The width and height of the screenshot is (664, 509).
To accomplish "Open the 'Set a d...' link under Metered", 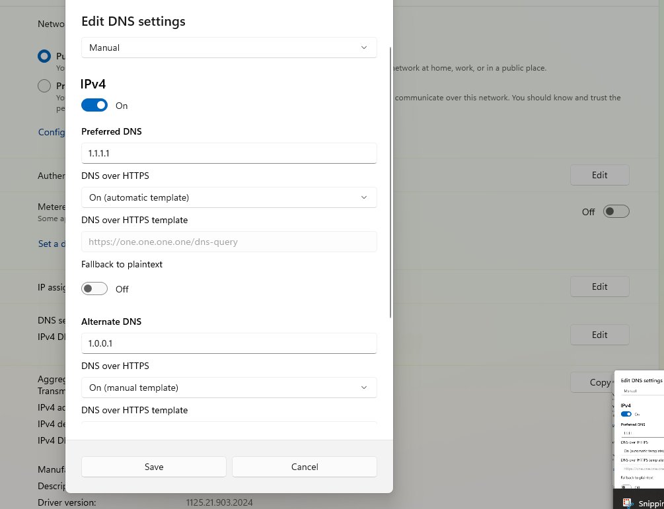I will [52, 244].
